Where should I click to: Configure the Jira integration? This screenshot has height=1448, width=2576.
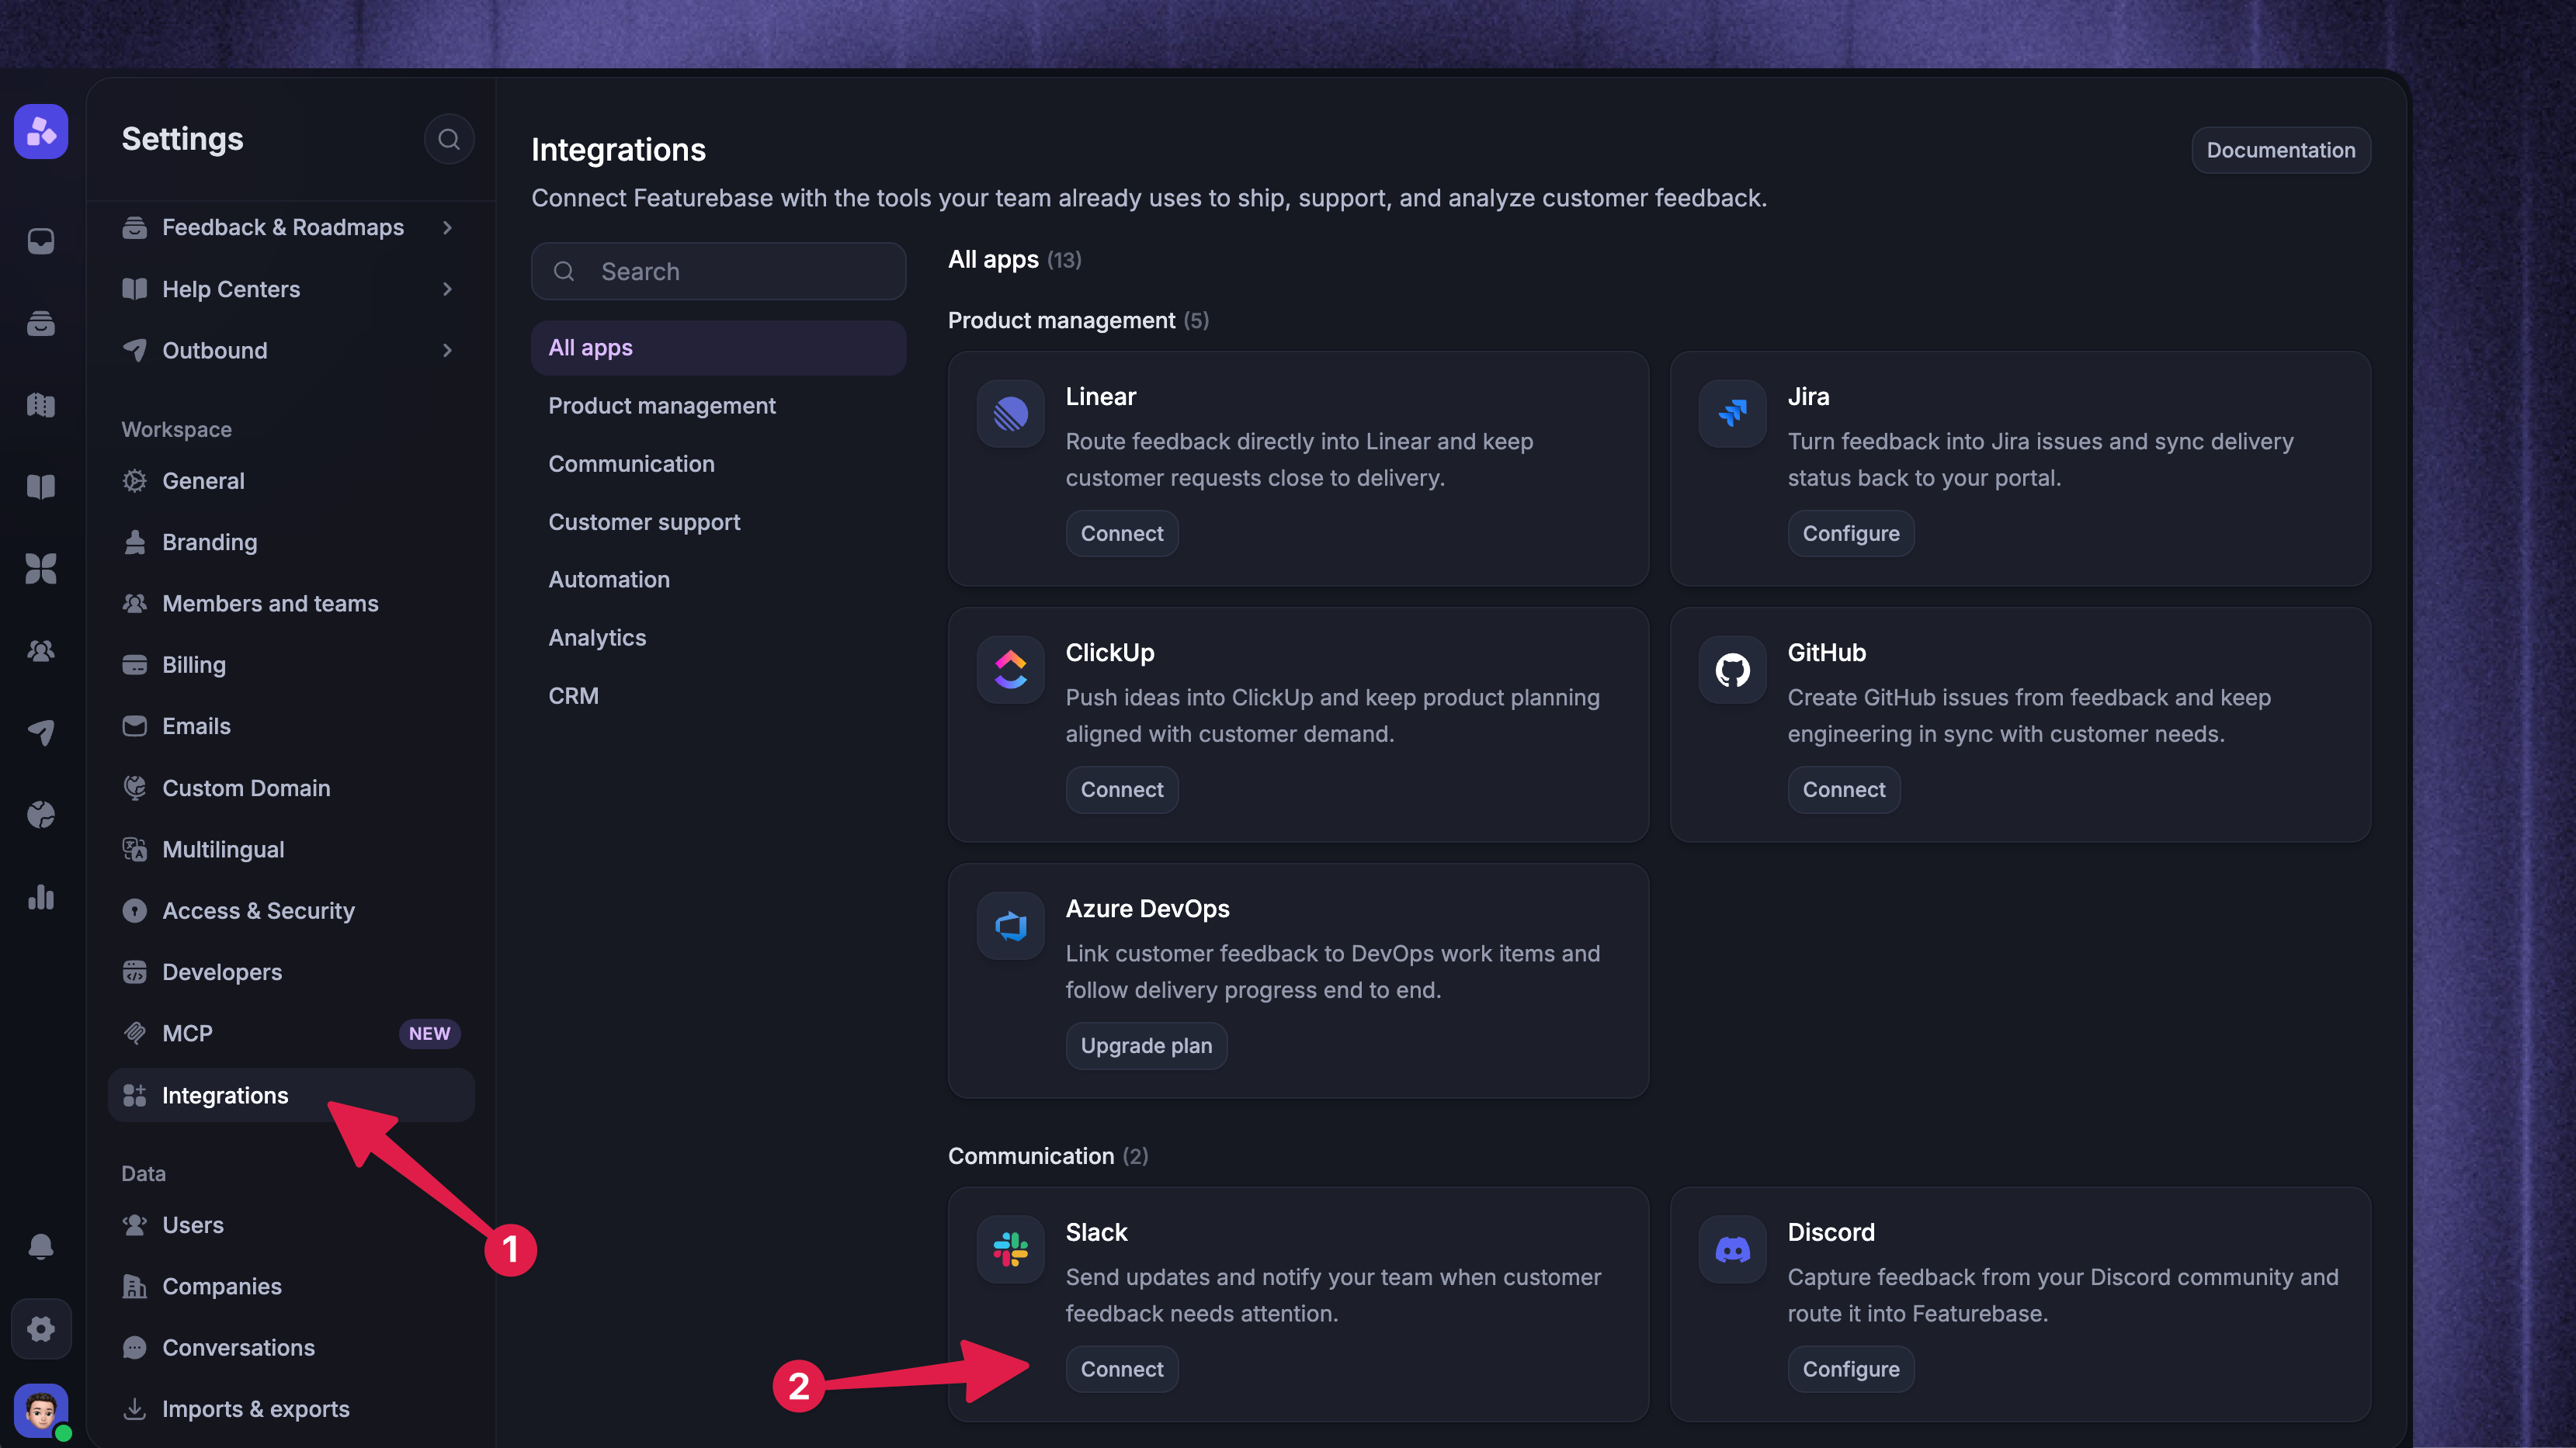(x=1851, y=534)
